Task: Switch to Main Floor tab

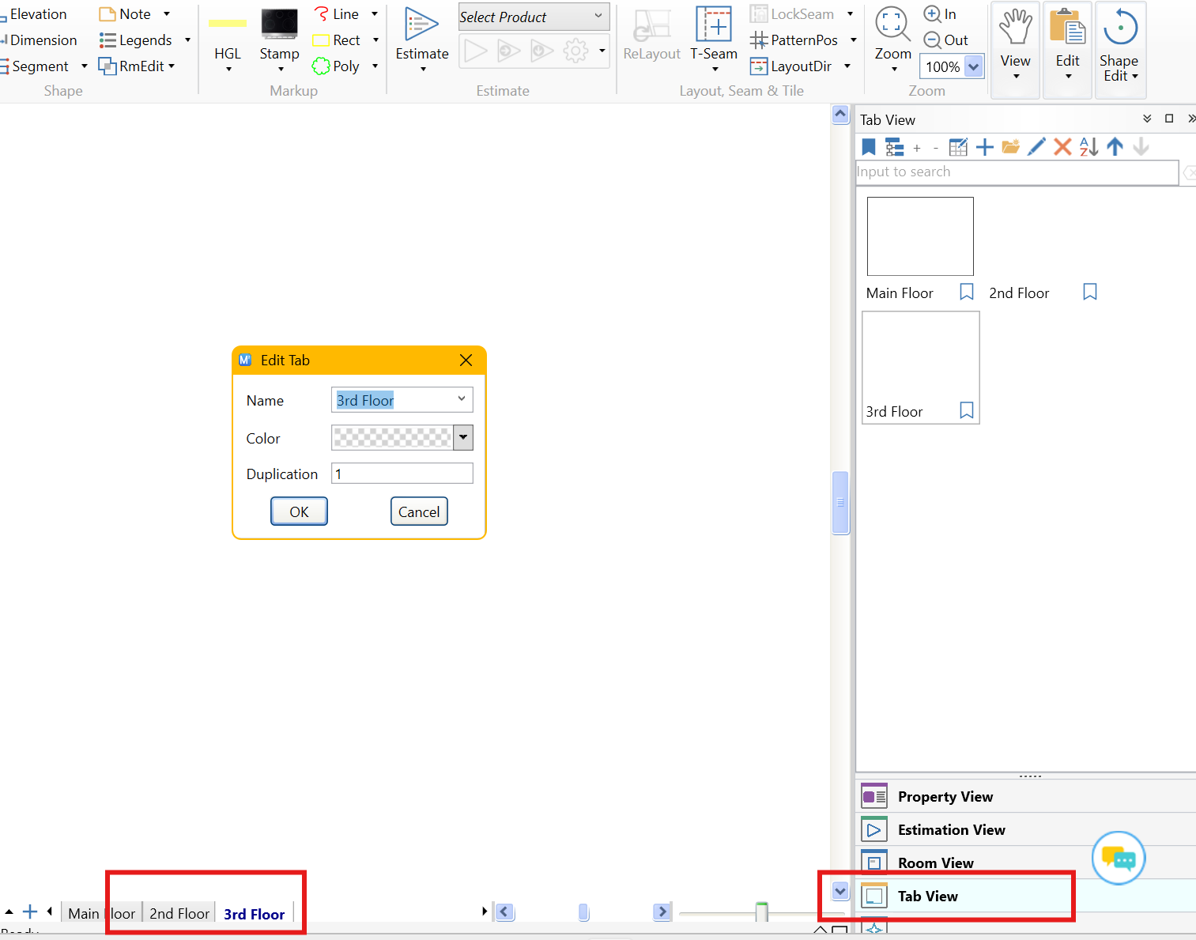Action: coord(101,914)
